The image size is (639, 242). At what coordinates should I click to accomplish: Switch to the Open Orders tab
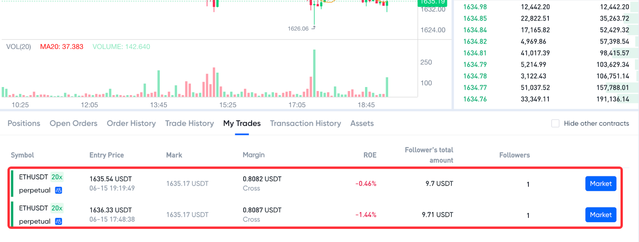[x=73, y=123]
